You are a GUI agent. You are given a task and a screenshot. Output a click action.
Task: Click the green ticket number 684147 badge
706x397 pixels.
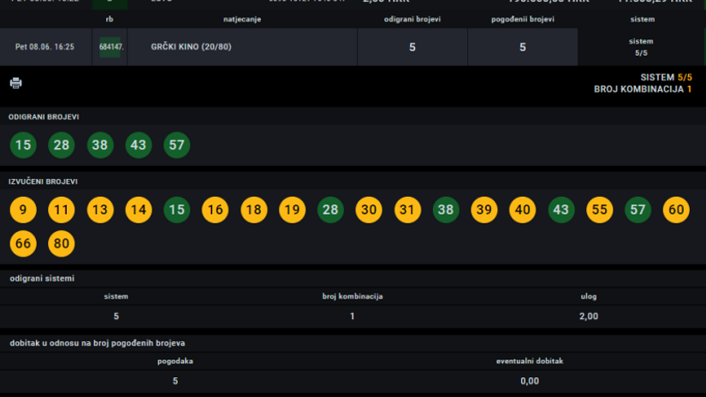pos(110,47)
